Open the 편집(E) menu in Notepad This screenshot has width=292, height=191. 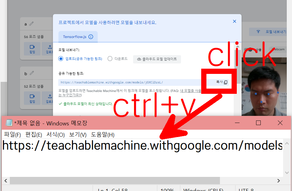click(x=34, y=134)
